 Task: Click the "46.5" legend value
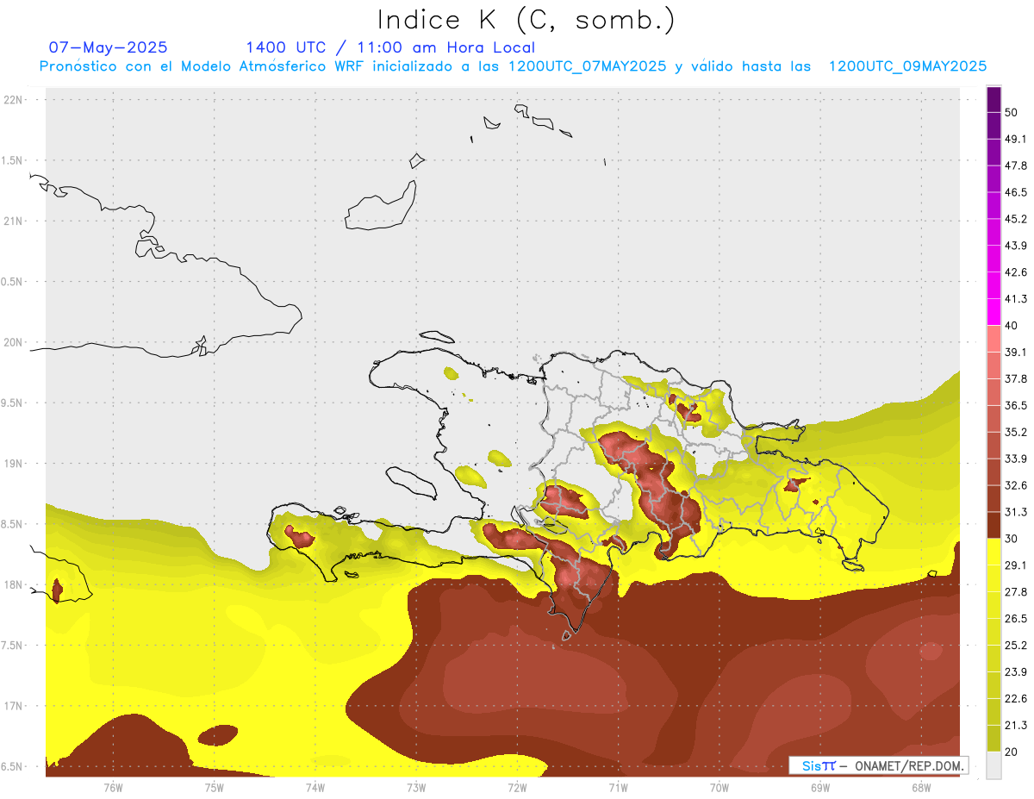pos(1016,192)
